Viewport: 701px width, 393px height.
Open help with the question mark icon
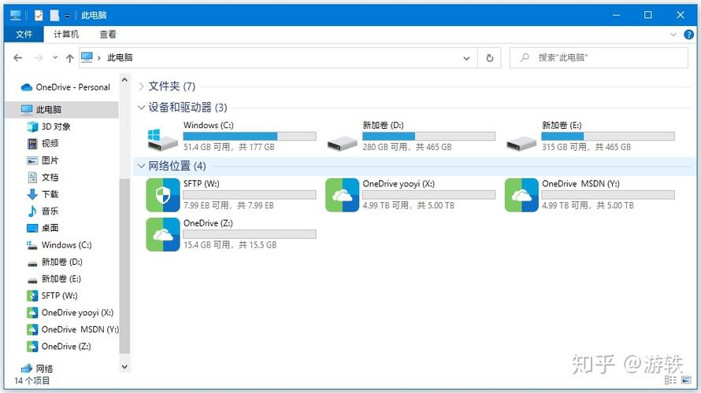click(x=689, y=35)
